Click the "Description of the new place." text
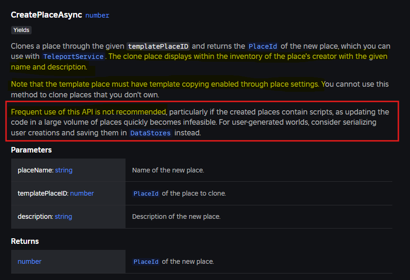 click(176, 216)
